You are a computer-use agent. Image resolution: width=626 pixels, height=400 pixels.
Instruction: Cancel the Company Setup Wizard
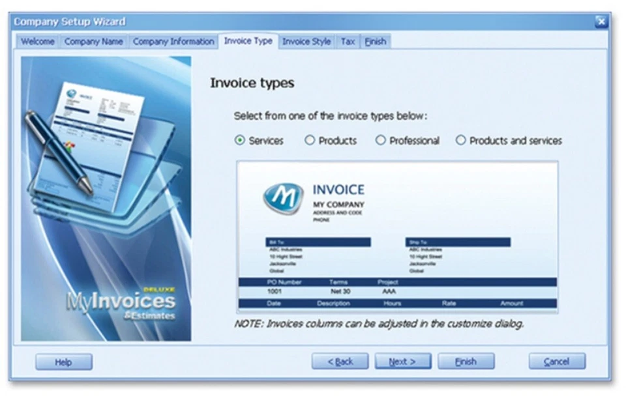(558, 361)
